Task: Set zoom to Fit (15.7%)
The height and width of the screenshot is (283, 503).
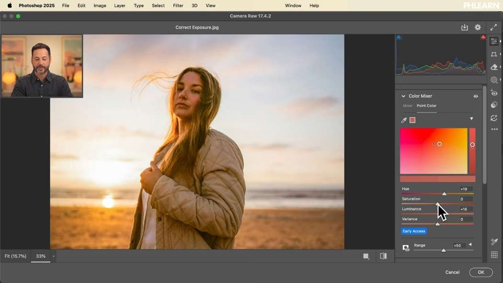Action: pyautogui.click(x=15, y=256)
